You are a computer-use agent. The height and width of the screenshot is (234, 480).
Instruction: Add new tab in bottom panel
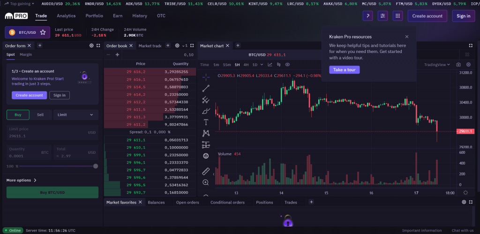click(311, 202)
